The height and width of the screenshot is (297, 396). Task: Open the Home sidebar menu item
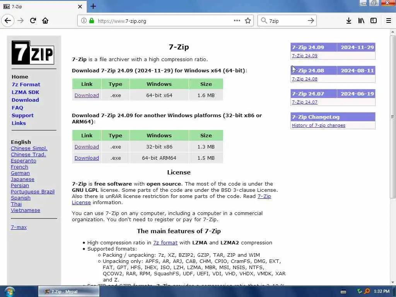click(20, 77)
